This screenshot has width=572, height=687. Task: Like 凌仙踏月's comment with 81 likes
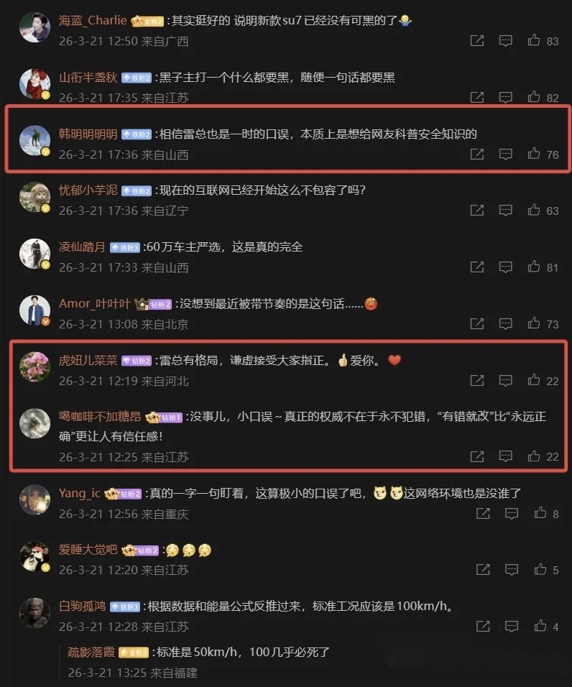click(x=533, y=267)
